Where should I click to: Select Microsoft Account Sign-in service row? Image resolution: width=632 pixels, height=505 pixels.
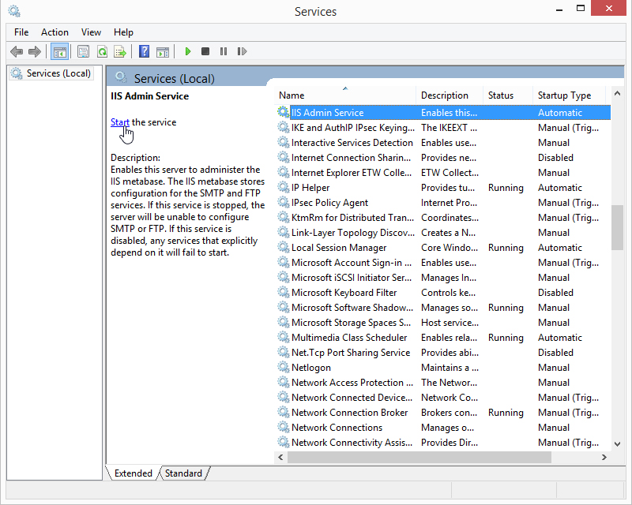(443, 263)
